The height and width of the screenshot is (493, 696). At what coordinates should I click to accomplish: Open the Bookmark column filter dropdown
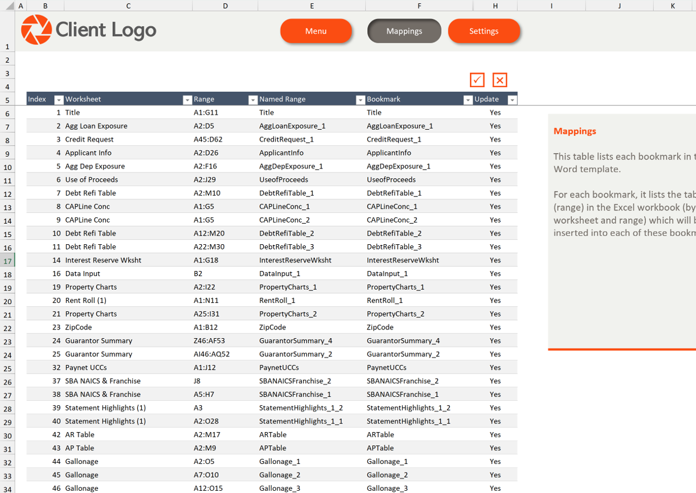468,100
